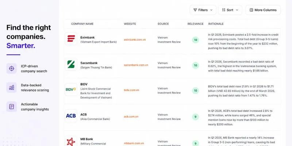The image size is (292, 146).
Task: Click the sort arrows icon
Action: pyautogui.click(x=223, y=10)
